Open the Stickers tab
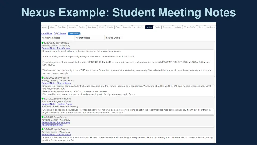 [177, 27]
